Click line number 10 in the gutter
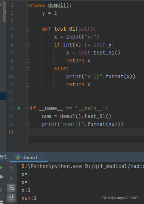The width and height of the screenshot is (144, 204). pos(11,76)
